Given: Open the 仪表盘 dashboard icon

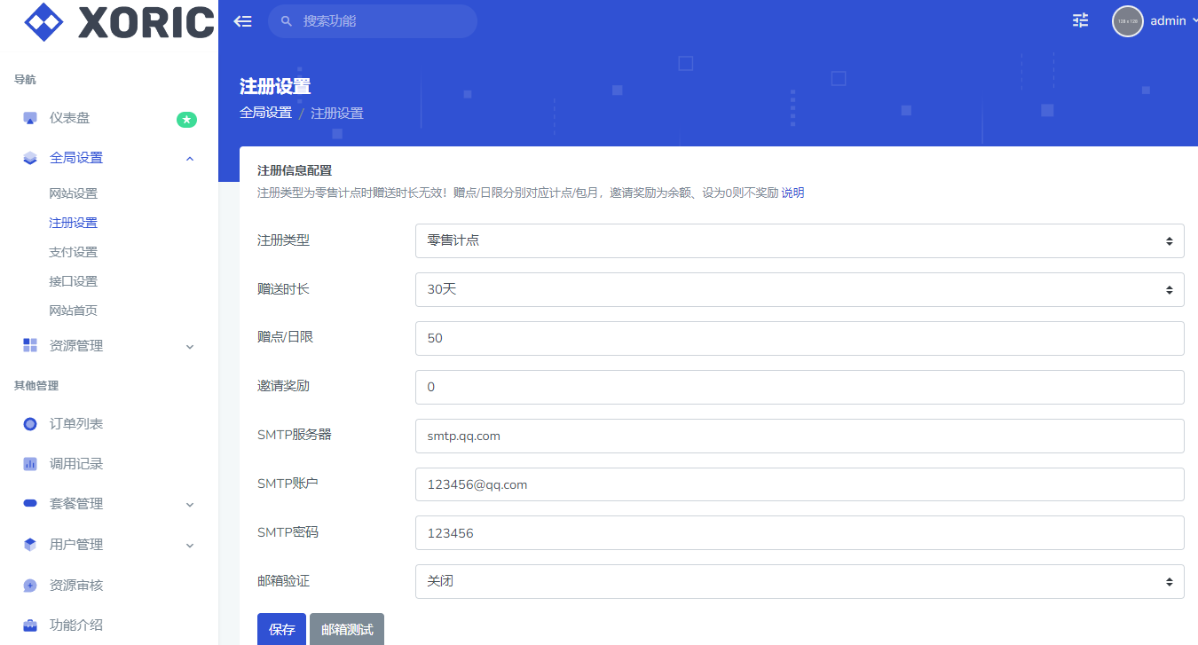Looking at the screenshot, I should (30, 118).
